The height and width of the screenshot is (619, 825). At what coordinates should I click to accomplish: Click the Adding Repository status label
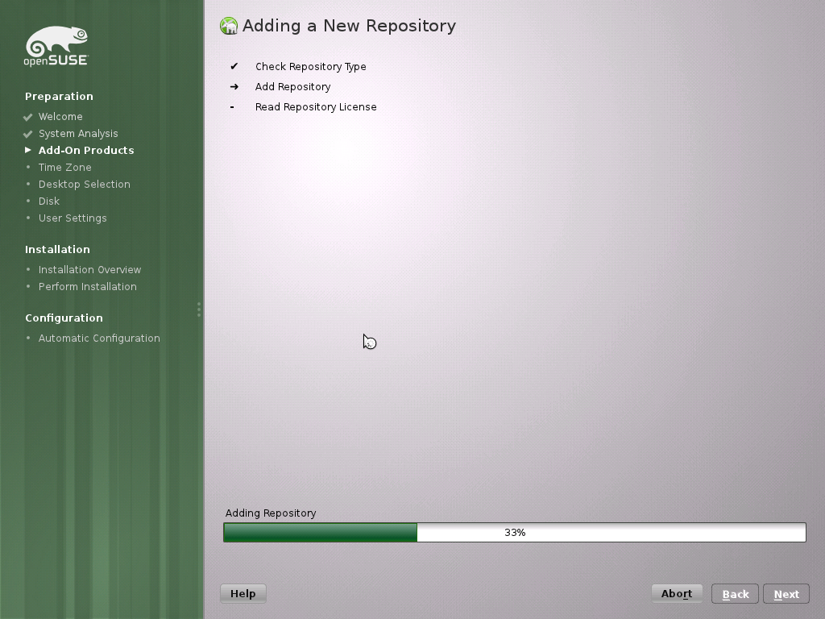point(271,513)
